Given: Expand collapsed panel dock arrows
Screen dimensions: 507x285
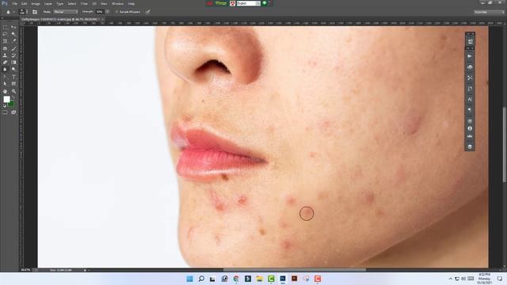Looking at the screenshot, I should pyautogui.click(x=470, y=33).
